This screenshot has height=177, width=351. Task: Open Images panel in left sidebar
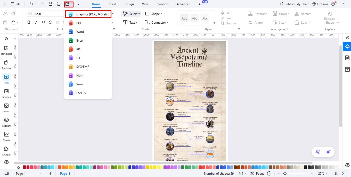click(x=6, y=94)
